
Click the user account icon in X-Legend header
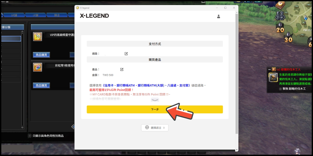[219, 16]
